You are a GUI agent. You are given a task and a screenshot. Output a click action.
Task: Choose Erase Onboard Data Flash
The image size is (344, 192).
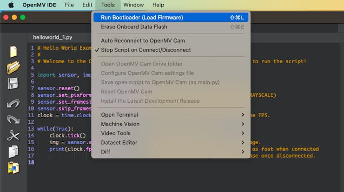[x=171, y=27]
